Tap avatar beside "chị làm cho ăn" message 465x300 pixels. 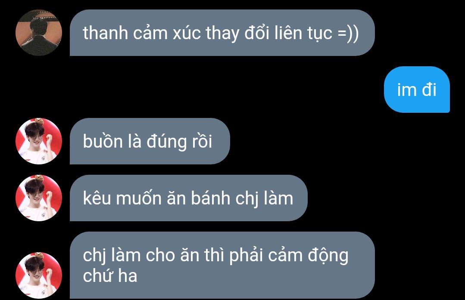coord(38,275)
